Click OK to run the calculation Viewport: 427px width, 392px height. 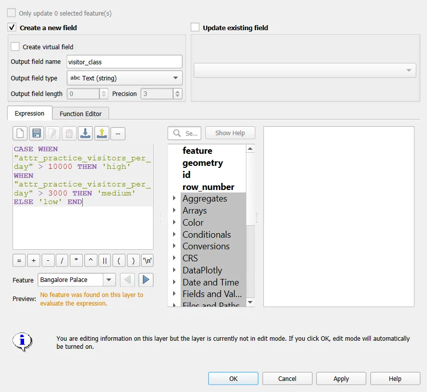coord(233,378)
